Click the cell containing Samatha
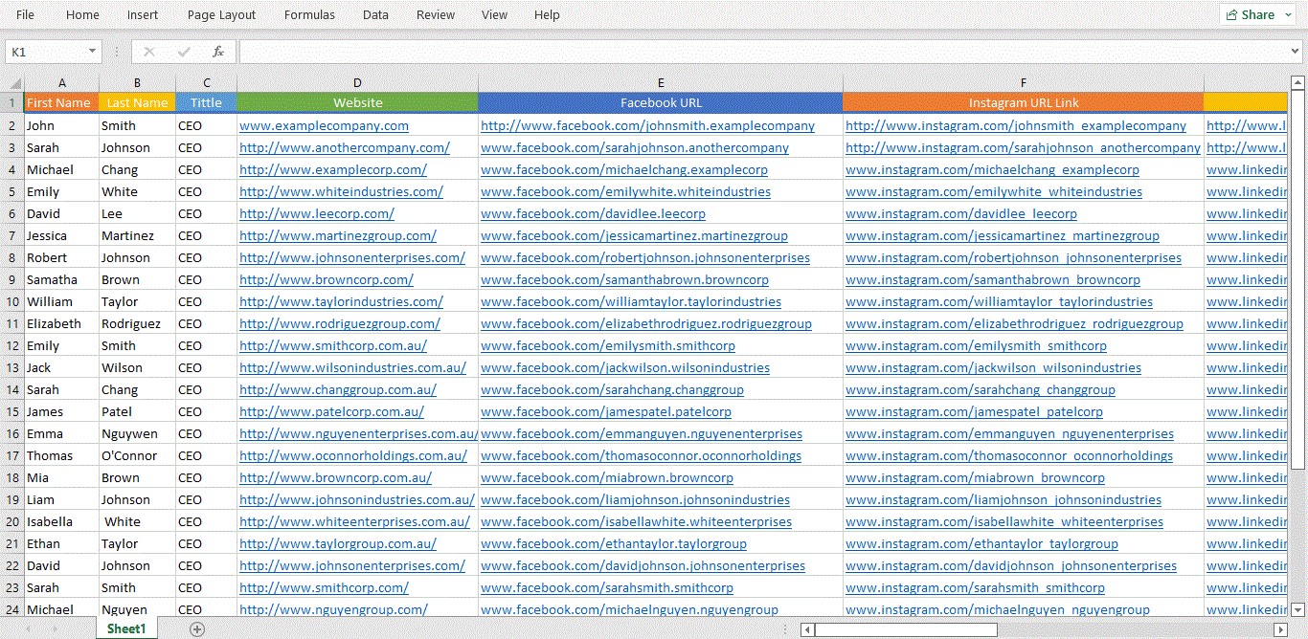Viewport: 1308px width, 639px height. coord(61,279)
